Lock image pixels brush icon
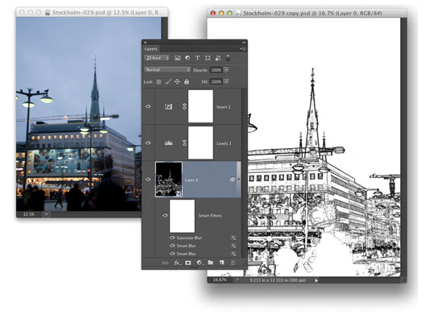 [x=168, y=81]
